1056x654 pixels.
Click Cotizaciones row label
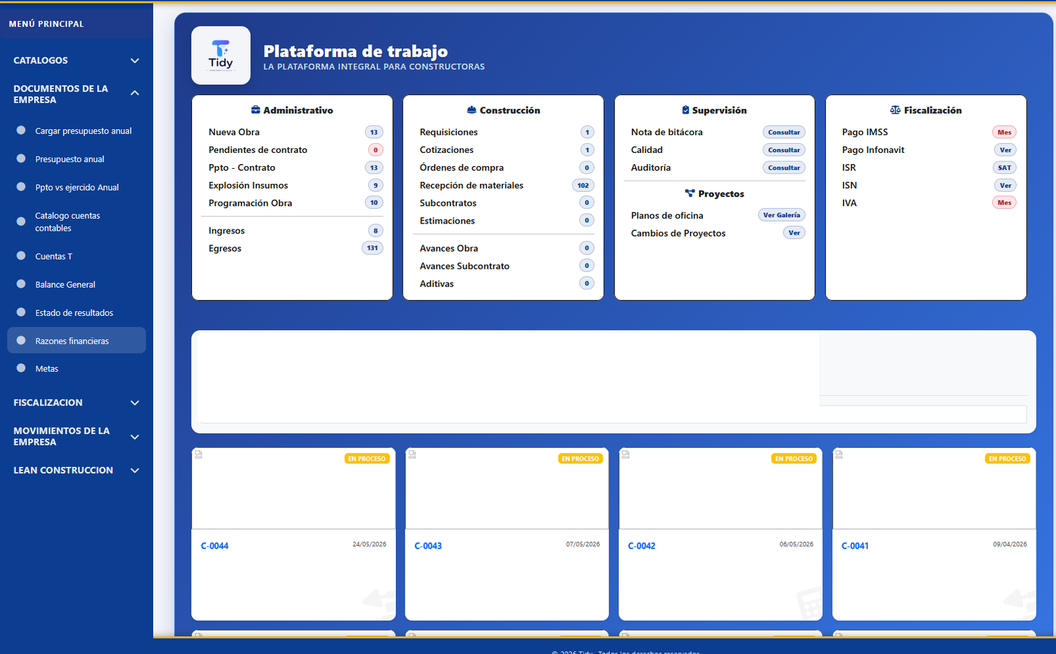click(446, 150)
